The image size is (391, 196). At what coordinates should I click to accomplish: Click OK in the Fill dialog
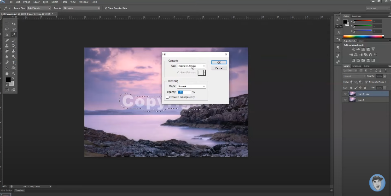click(x=219, y=62)
